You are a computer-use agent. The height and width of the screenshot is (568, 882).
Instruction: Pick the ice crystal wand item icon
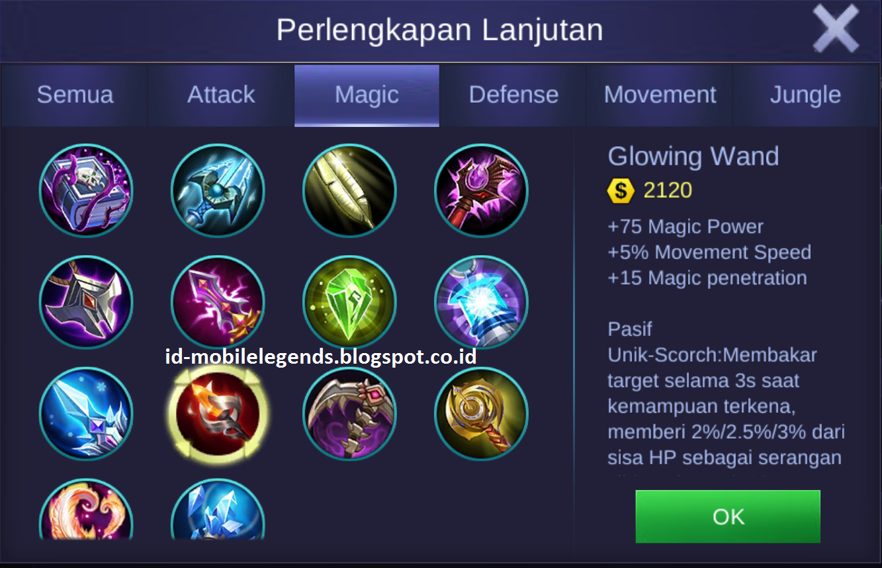coord(86,414)
